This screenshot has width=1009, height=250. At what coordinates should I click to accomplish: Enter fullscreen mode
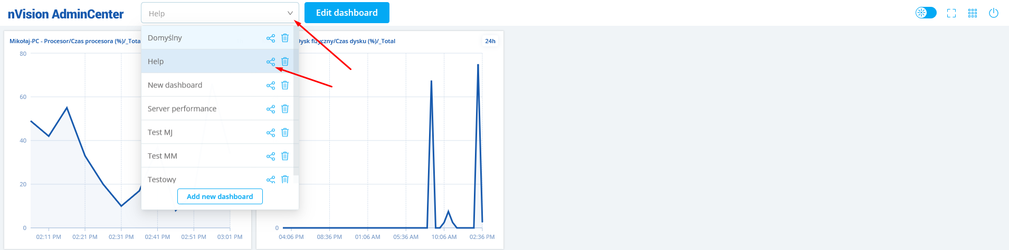coord(951,13)
